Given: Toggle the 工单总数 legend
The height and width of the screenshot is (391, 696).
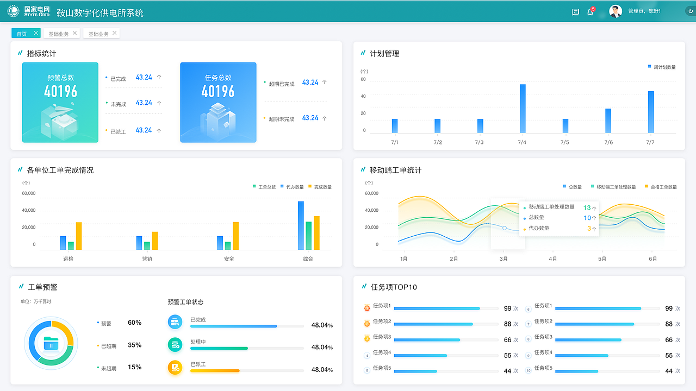Looking at the screenshot, I should pos(265,187).
